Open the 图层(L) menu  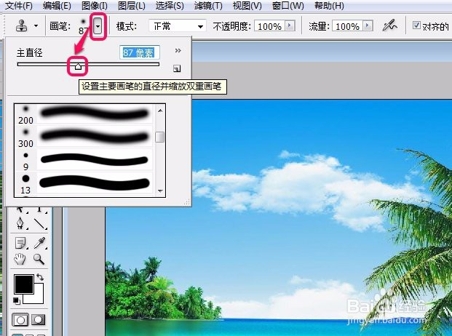point(132,5)
